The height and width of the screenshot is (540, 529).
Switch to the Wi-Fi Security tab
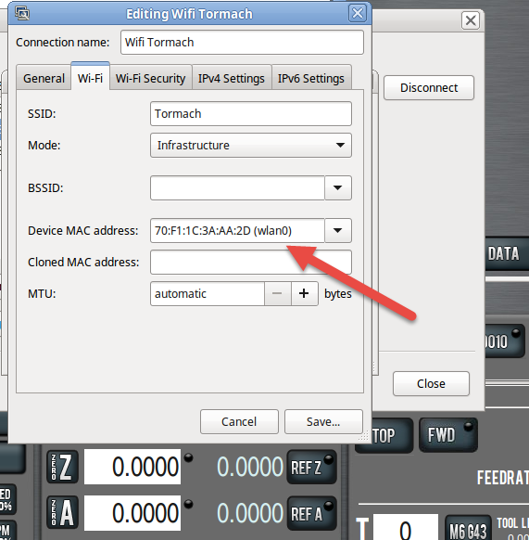pyautogui.click(x=151, y=78)
